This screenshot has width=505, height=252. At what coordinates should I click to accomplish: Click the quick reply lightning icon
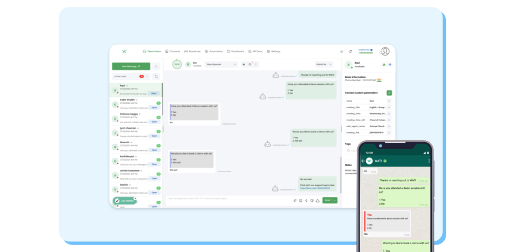click(306, 200)
